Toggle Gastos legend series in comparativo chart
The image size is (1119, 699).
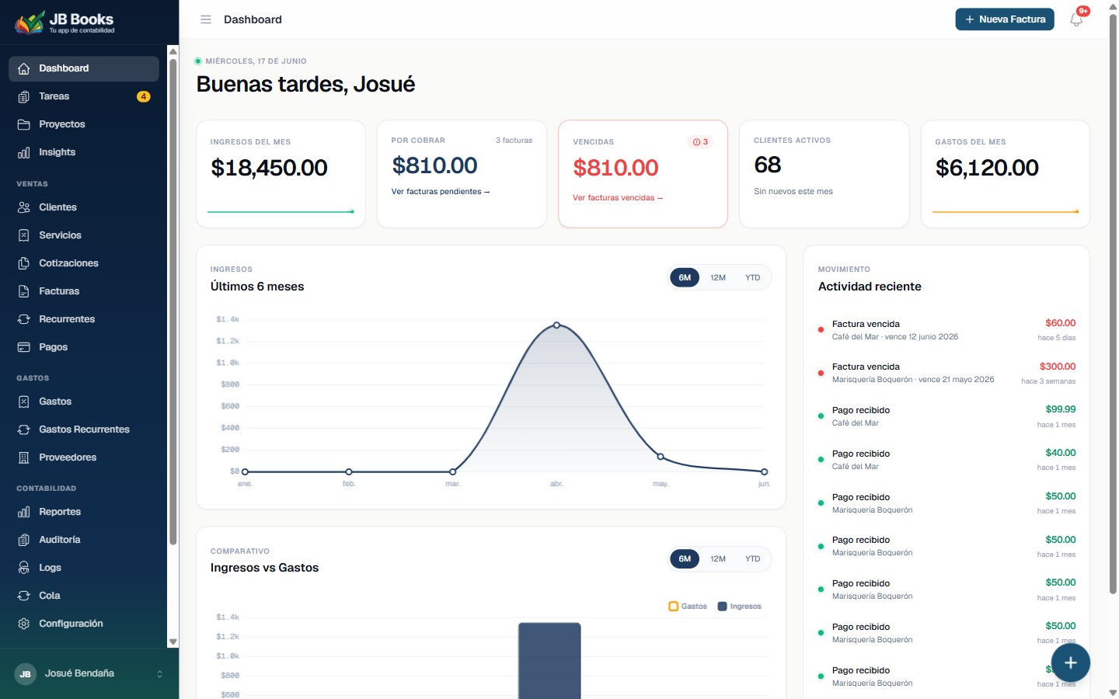point(688,607)
